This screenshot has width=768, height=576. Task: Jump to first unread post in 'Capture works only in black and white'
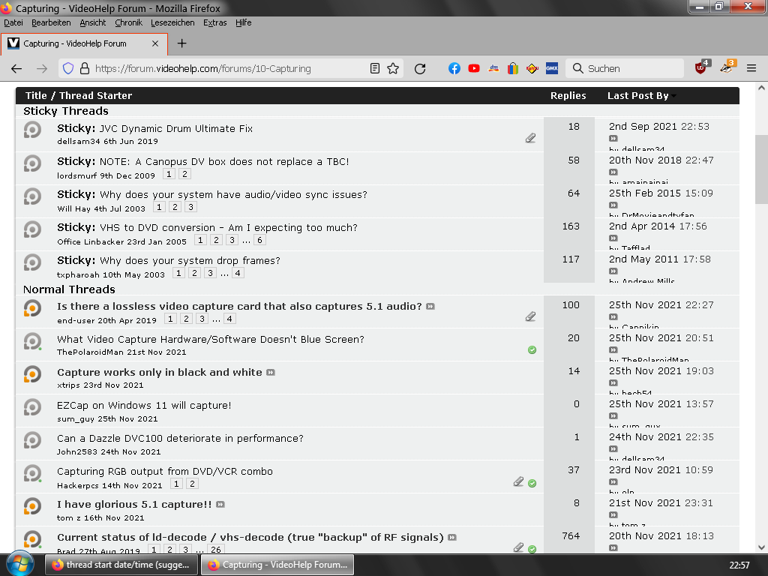pyautogui.click(x=271, y=373)
